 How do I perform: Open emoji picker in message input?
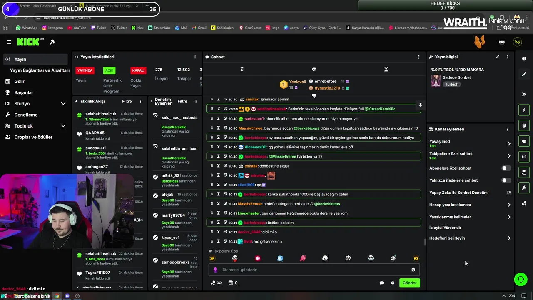413,270
